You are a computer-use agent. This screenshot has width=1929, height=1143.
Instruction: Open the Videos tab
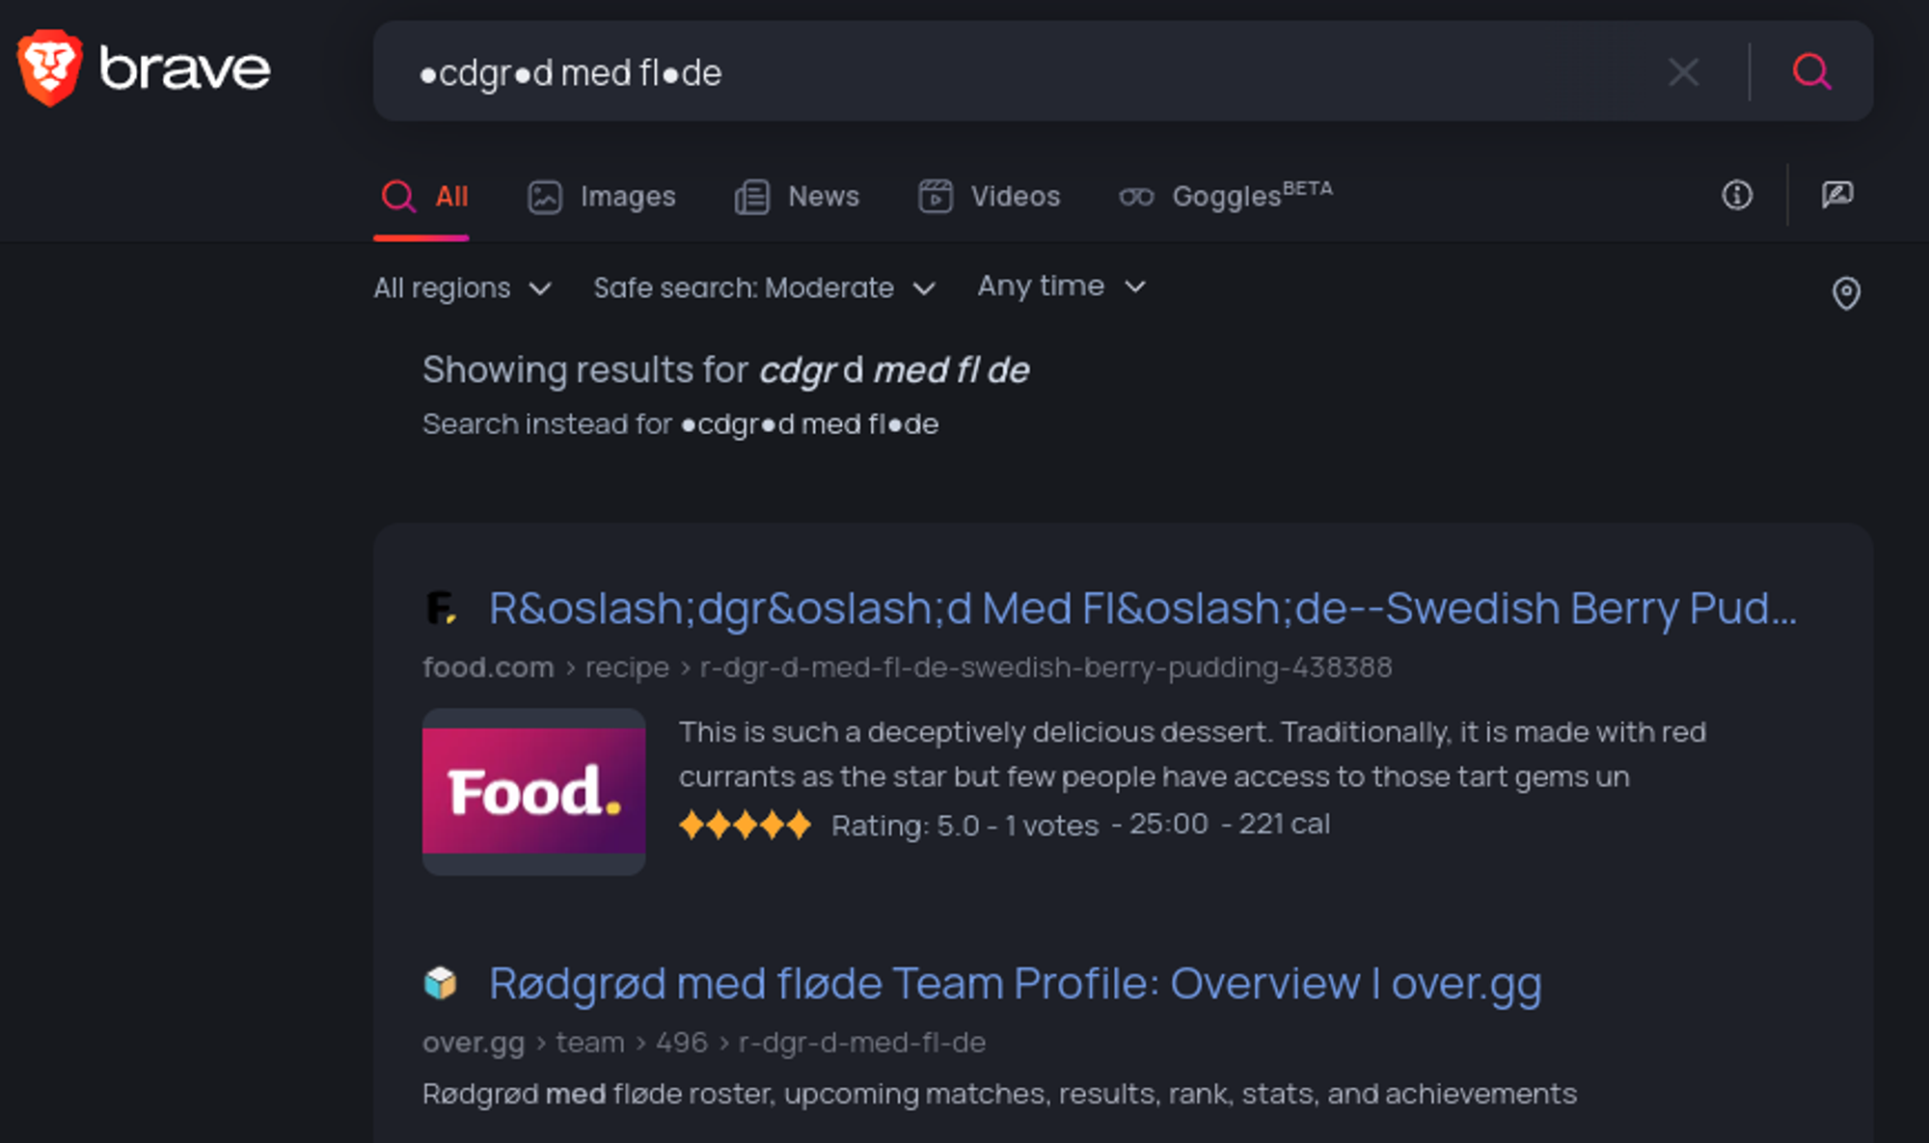tap(989, 197)
